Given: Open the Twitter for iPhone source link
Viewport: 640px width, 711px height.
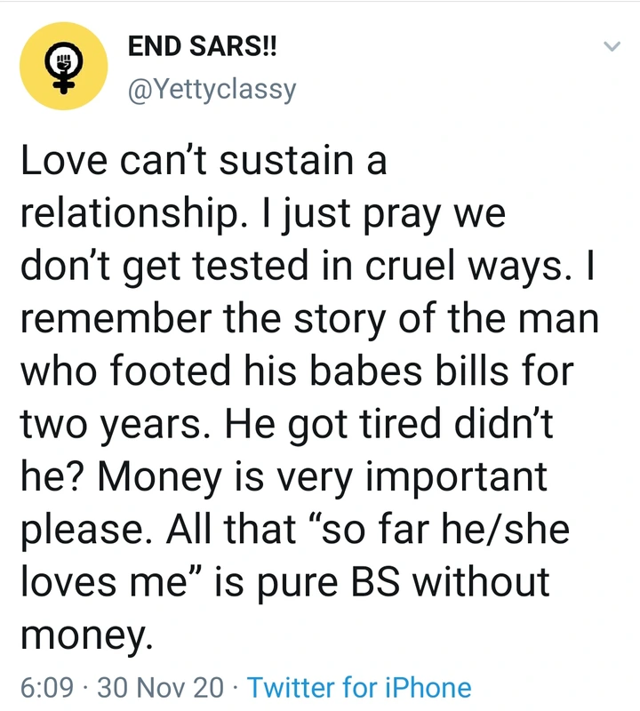Looking at the screenshot, I should (358, 686).
